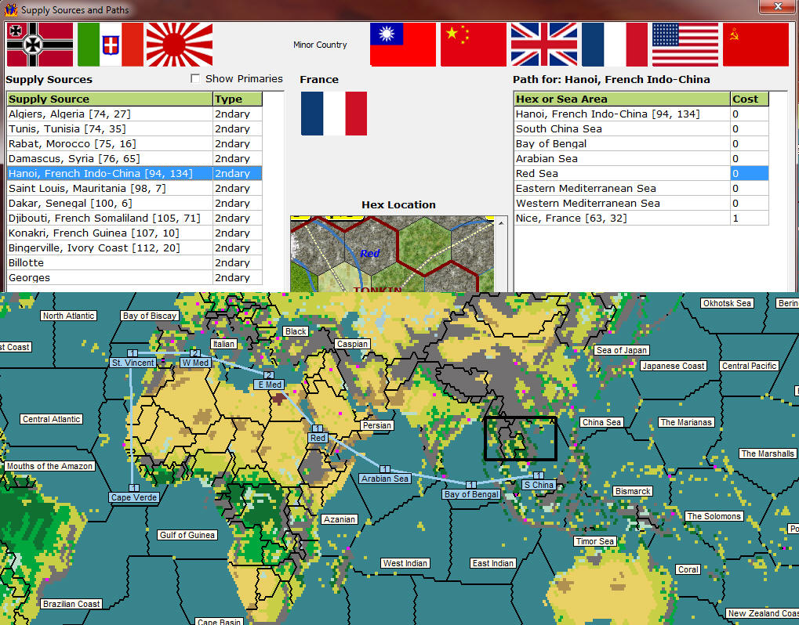
Task: Select the Soviet Union flag icon
Action: [x=755, y=45]
